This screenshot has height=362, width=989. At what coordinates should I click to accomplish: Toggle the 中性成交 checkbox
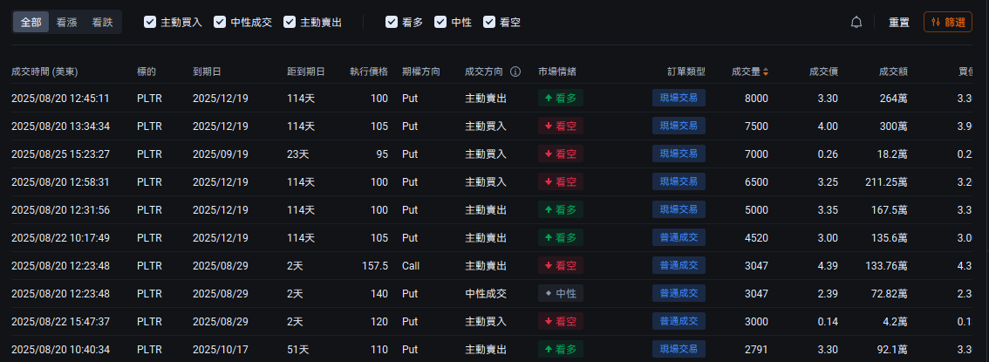coord(220,22)
